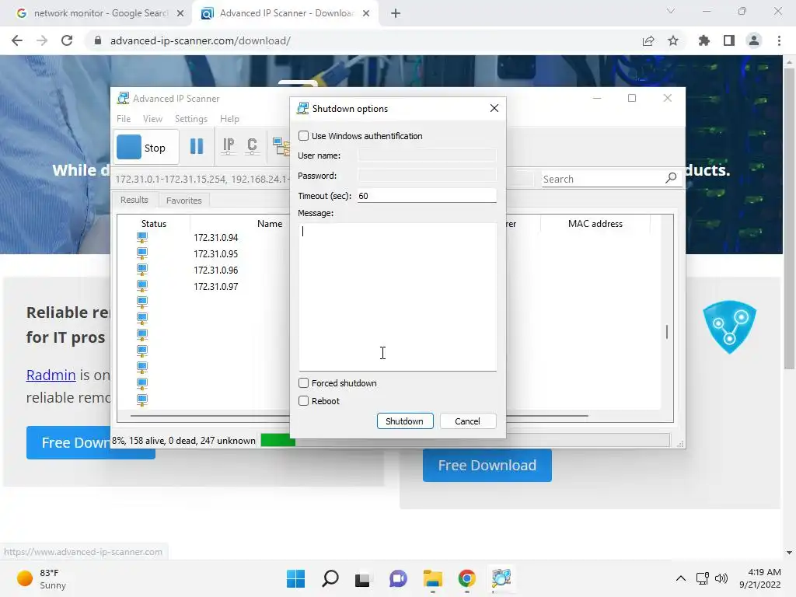Viewport: 796px width, 597px height.
Task: Click the scan progress bar
Action: (465, 440)
